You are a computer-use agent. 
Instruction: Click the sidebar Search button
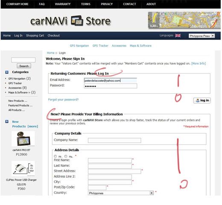(x=24, y=66)
